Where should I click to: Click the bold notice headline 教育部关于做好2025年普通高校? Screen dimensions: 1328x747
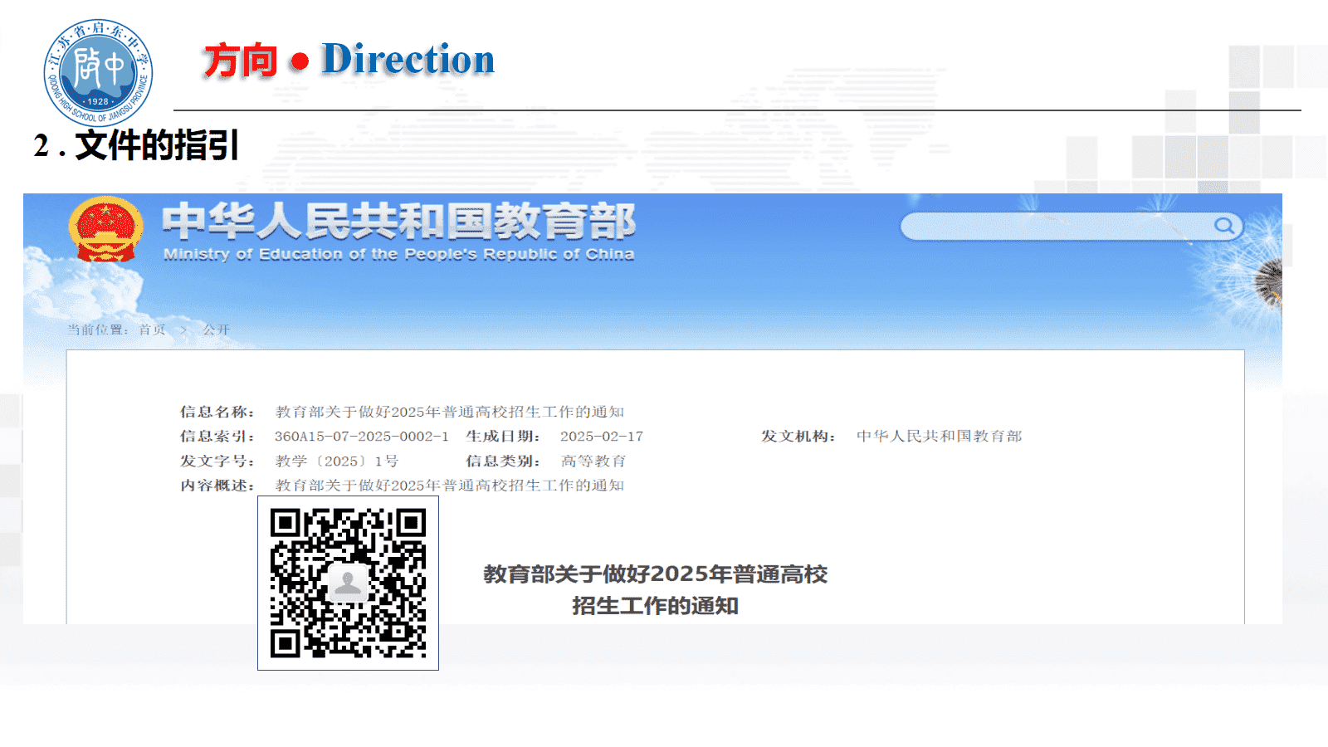tap(656, 574)
